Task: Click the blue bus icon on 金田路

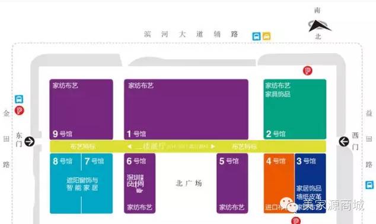Action: 19,99
